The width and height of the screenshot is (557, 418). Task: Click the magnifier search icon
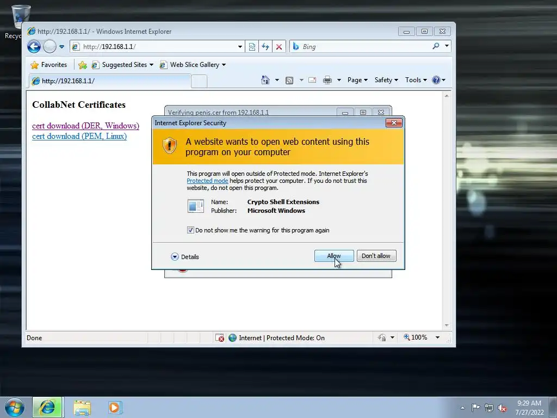[x=436, y=46]
